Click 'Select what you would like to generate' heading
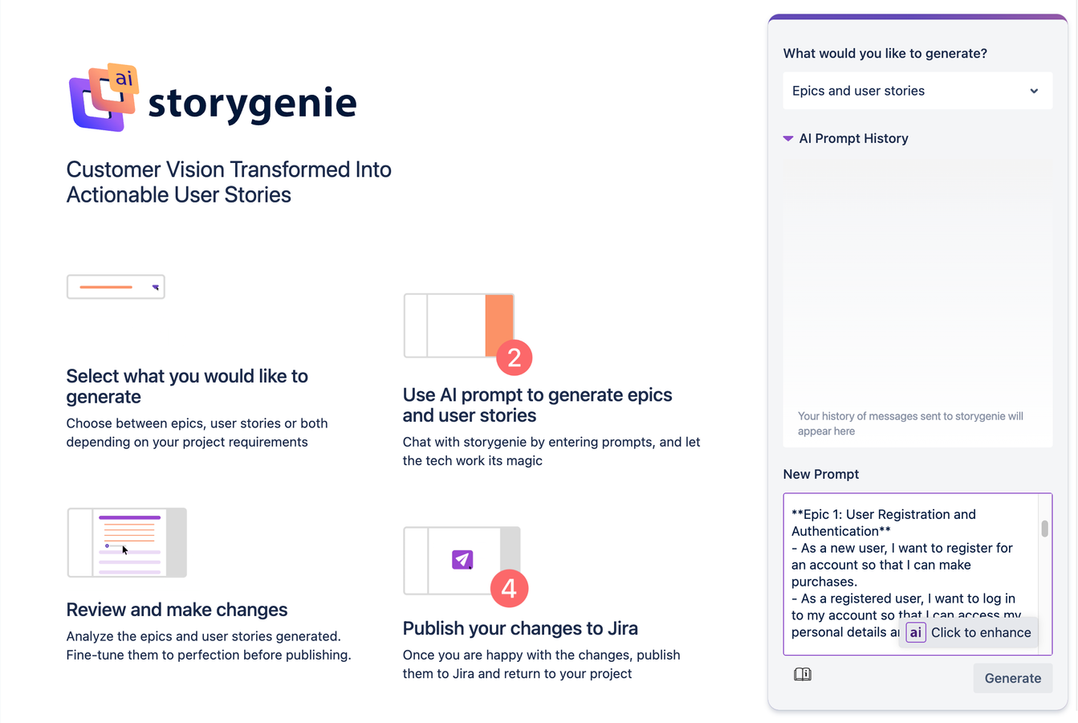 (x=187, y=386)
